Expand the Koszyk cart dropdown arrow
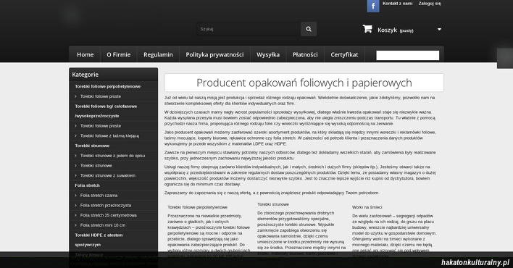 click(x=439, y=30)
